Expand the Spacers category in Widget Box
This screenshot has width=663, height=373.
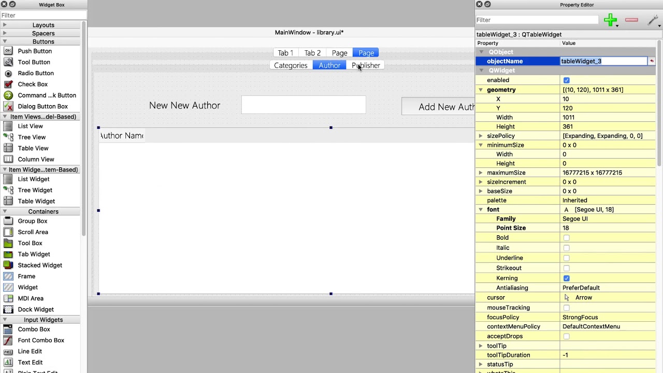pos(5,33)
